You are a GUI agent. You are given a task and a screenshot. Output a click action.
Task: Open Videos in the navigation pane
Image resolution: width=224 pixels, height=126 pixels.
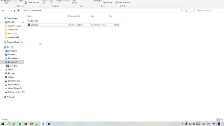click(x=11, y=77)
